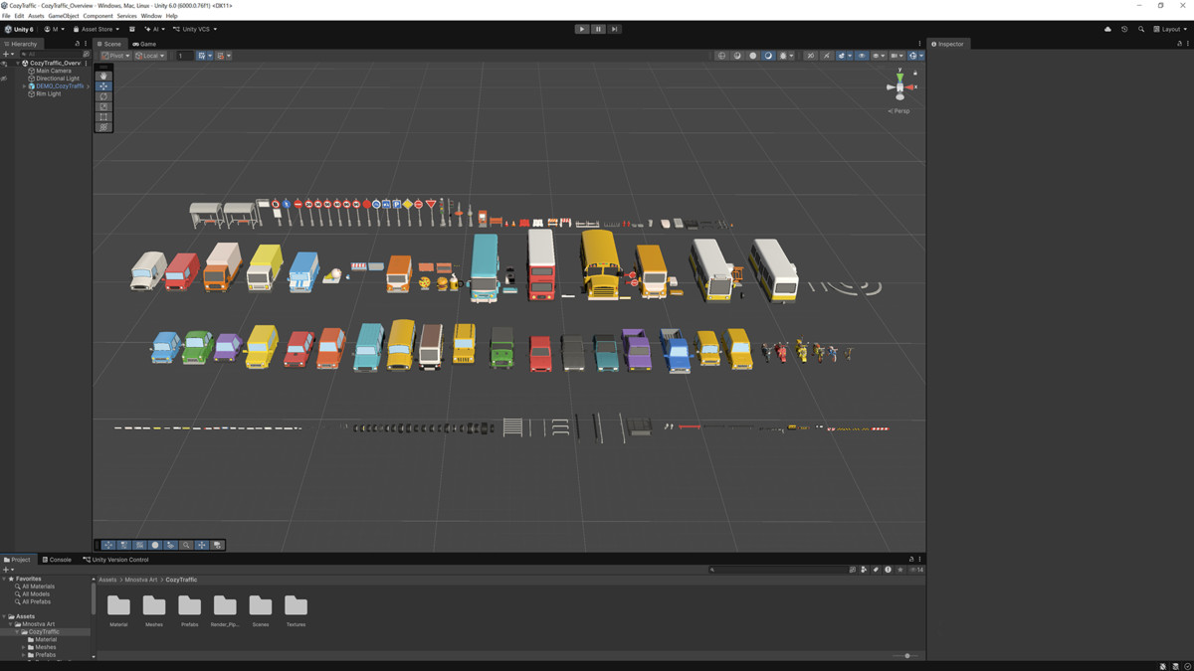Expand the DEMO_CozyTraffic hierarchy item
The width and height of the screenshot is (1194, 671).
click(25, 86)
